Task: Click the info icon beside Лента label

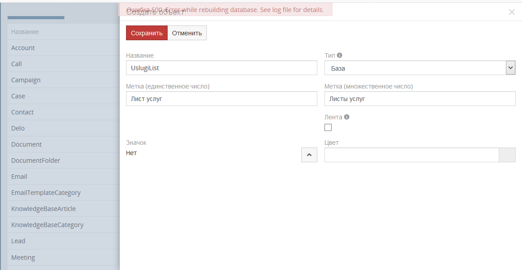Action: coord(347,117)
